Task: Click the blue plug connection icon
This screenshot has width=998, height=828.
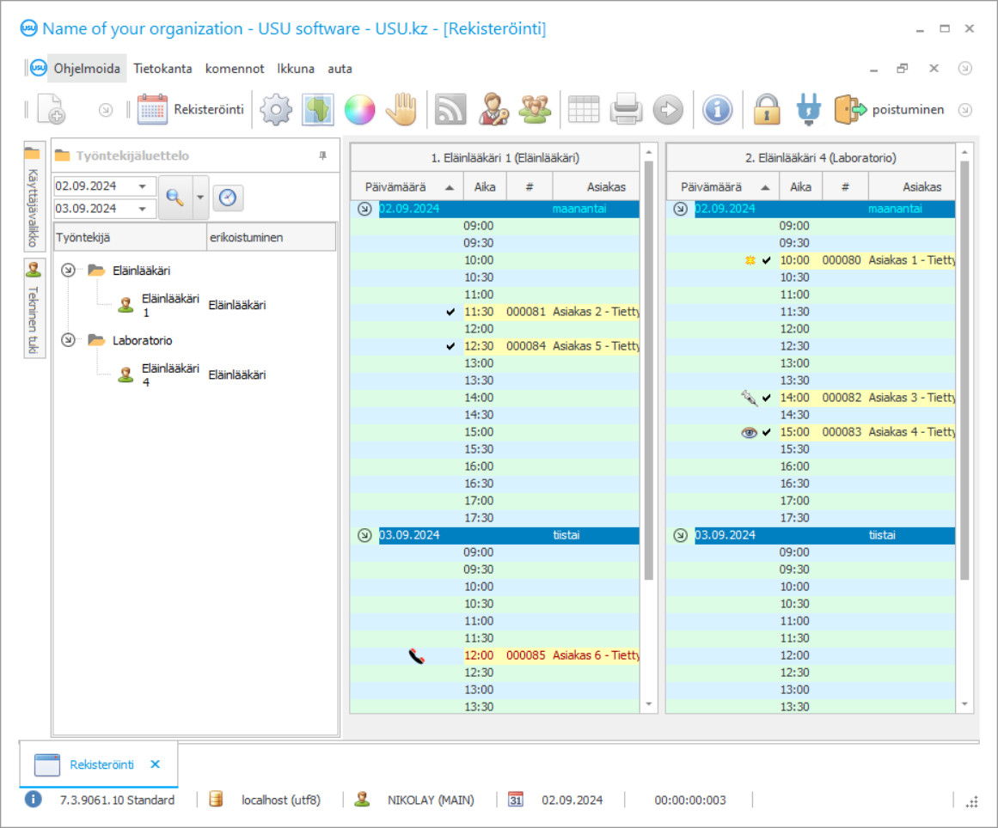Action: pos(808,109)
